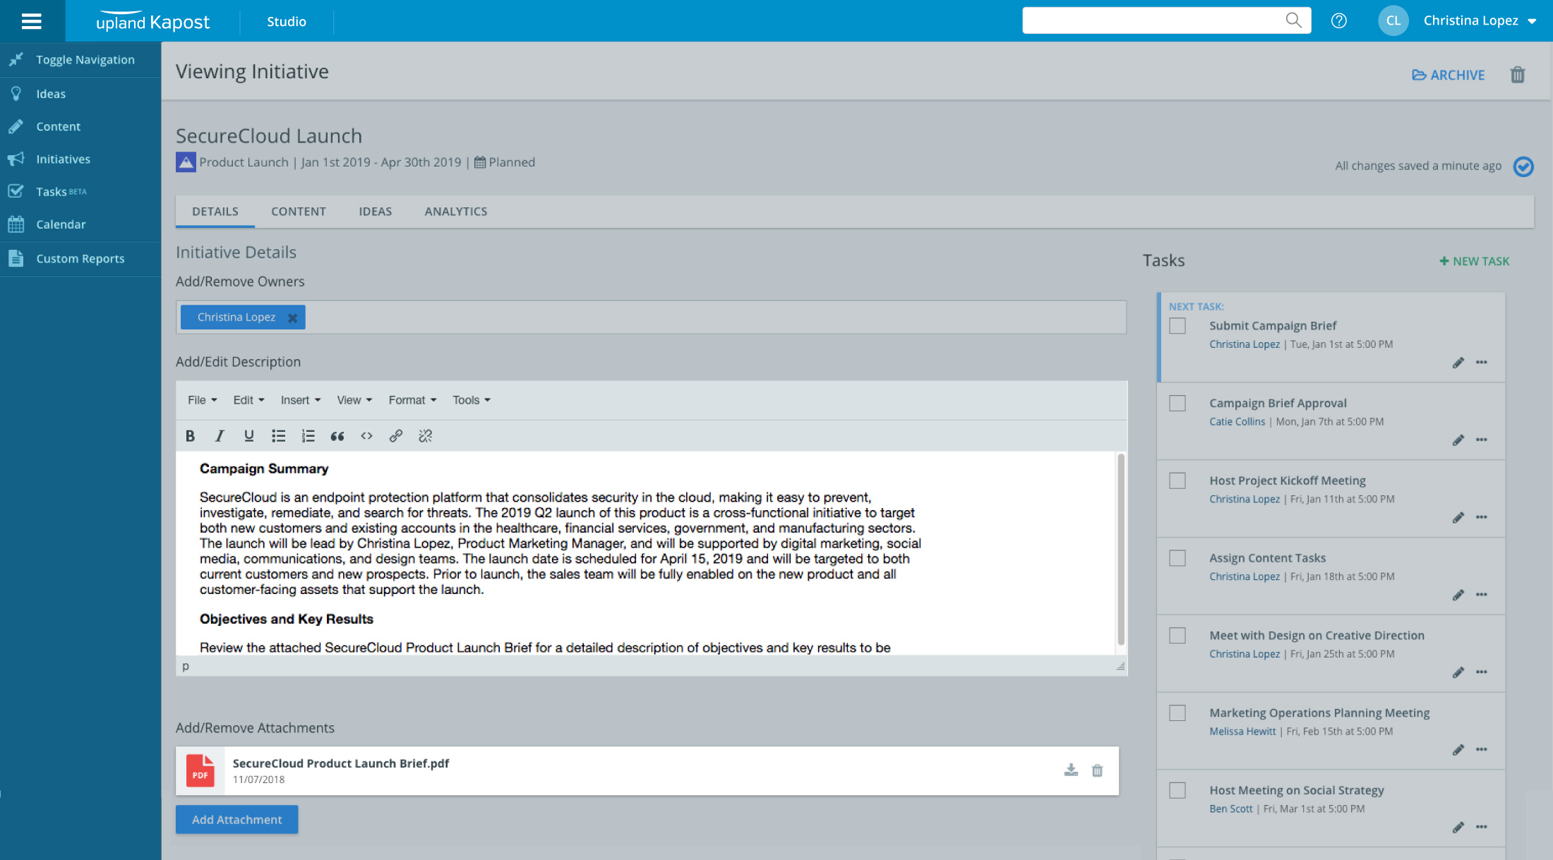Delete the initiative with the header trash icon
This screenshot has height=860, width=1553.
(1518, 75)
